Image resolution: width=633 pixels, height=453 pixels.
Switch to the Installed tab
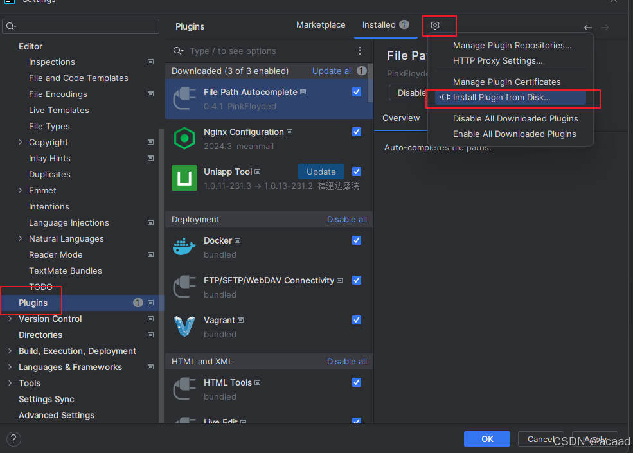(x=386, y=25)
